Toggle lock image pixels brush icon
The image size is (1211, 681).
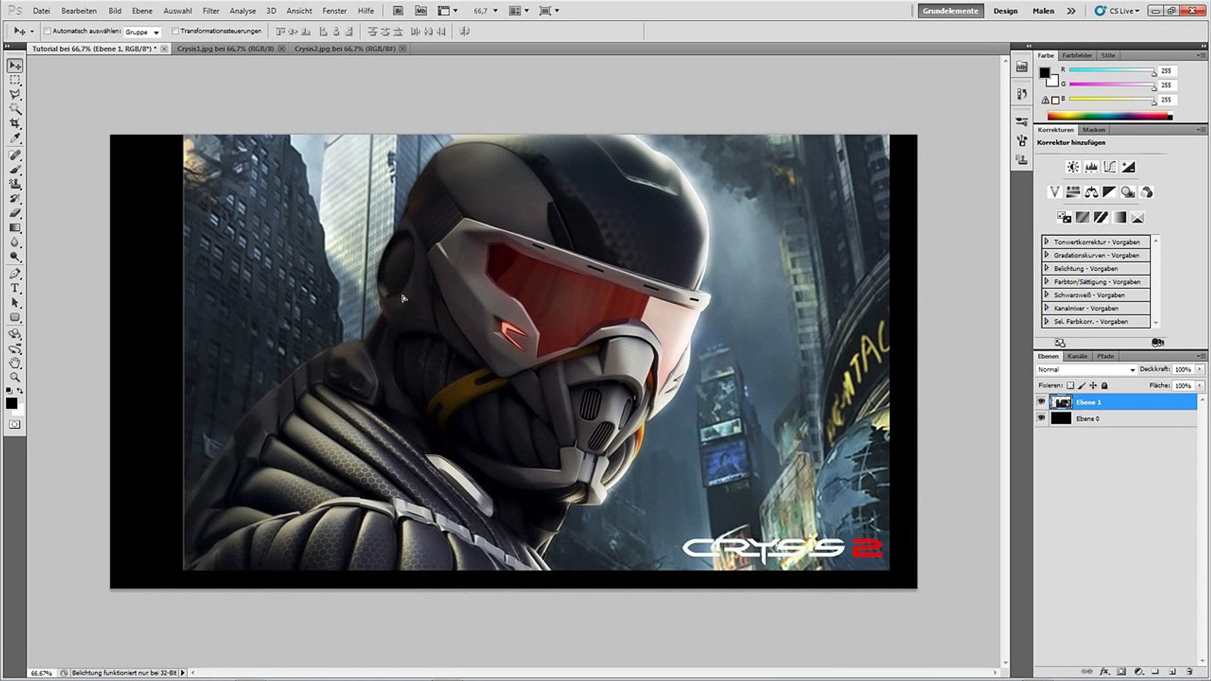1082,385
